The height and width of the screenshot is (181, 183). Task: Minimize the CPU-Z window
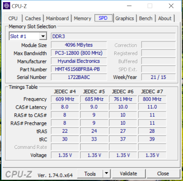click(129, 6)
